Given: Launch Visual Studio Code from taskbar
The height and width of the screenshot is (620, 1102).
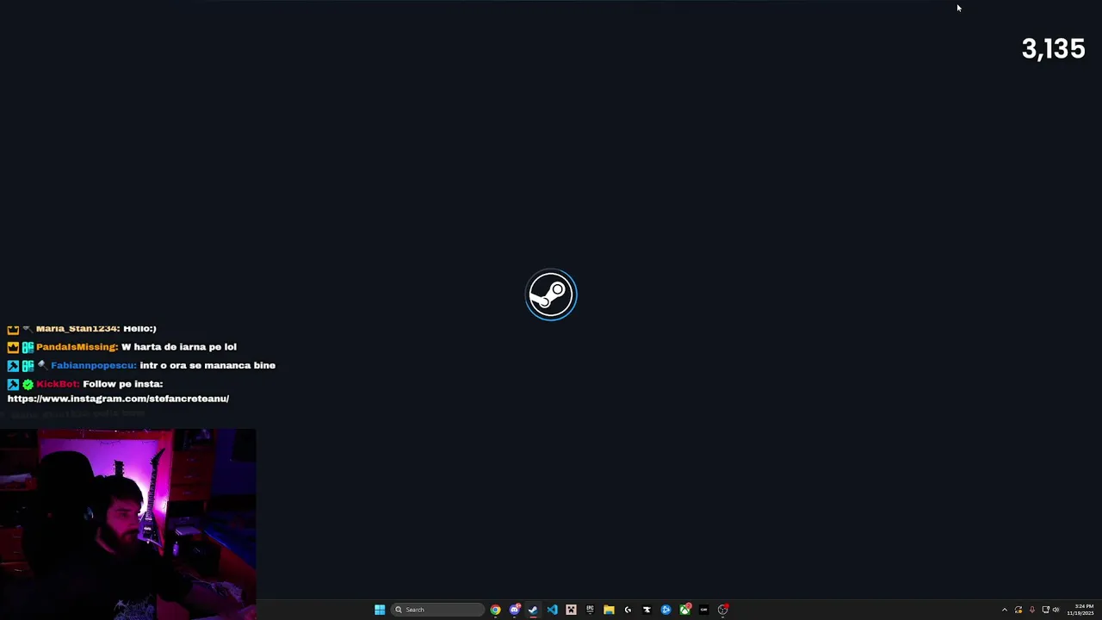Looking at the screenshot, I should click(552, 610).
